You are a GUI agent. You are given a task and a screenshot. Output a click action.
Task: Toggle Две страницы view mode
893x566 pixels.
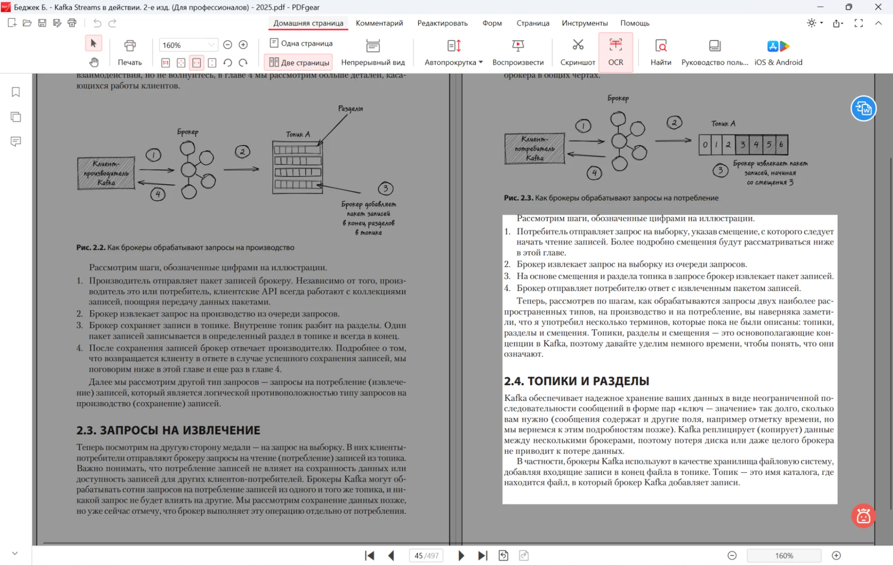(300, 62)
